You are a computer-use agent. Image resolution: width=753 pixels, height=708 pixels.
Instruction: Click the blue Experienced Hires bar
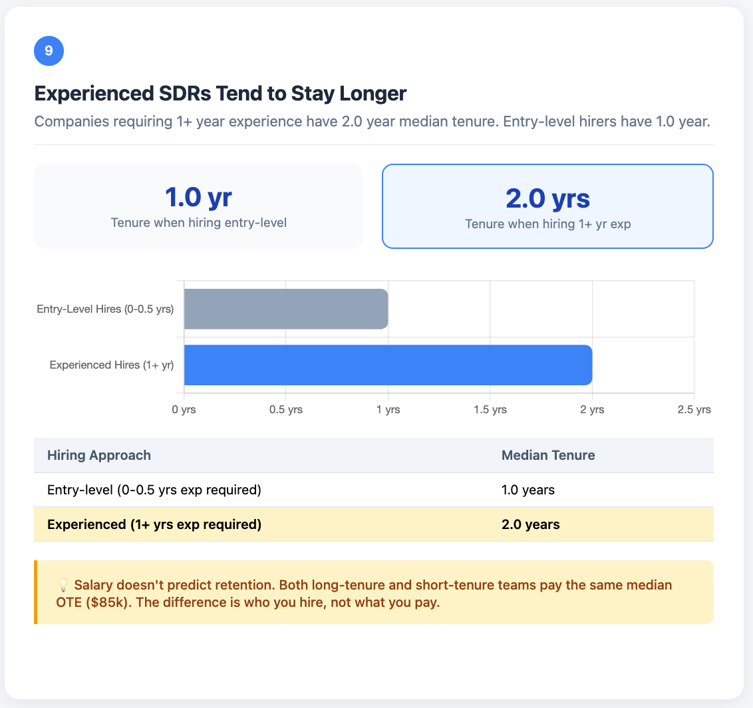point(388,365)
